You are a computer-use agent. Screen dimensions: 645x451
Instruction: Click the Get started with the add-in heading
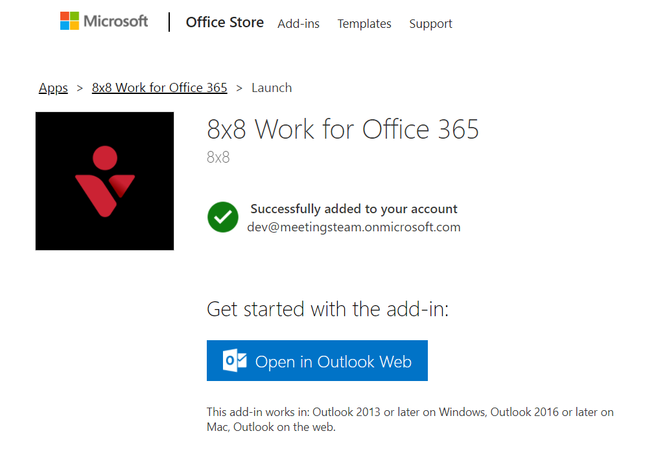(327, 309)
